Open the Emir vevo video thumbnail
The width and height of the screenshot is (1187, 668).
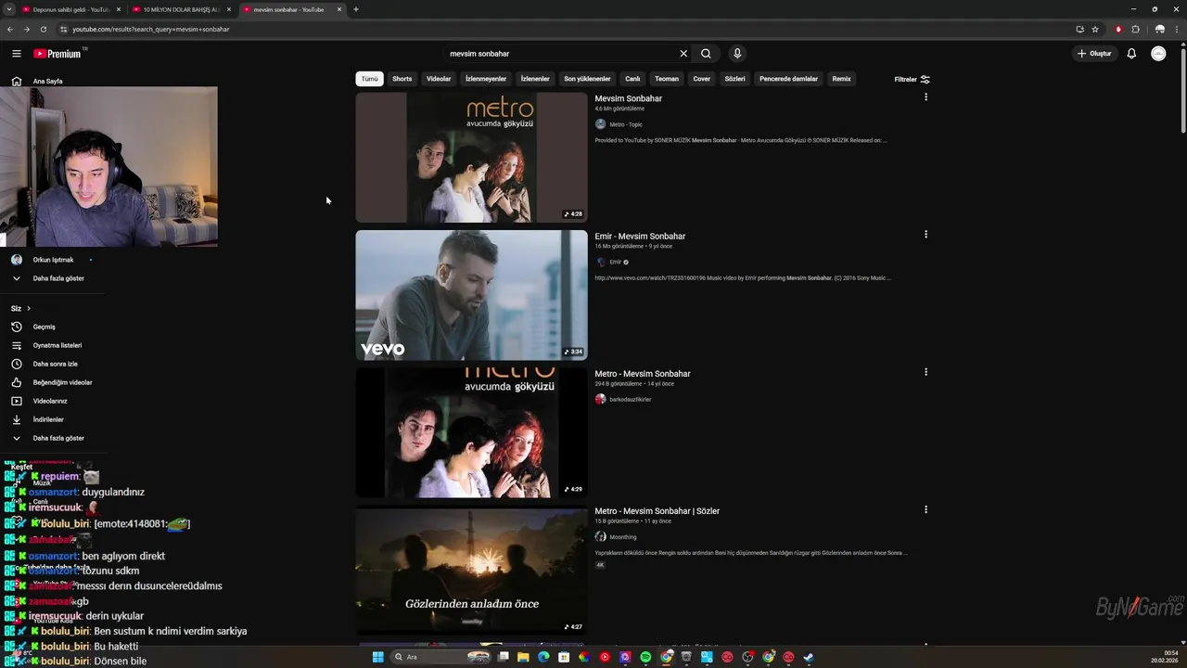point(471,295)
